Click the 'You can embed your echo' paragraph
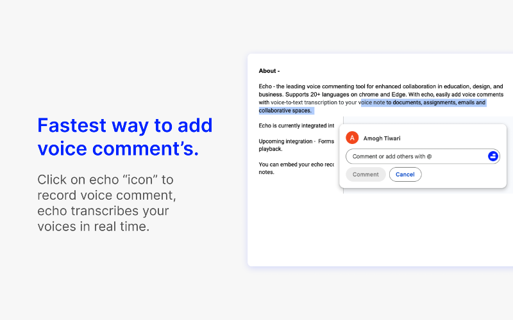 click(296, 164)
